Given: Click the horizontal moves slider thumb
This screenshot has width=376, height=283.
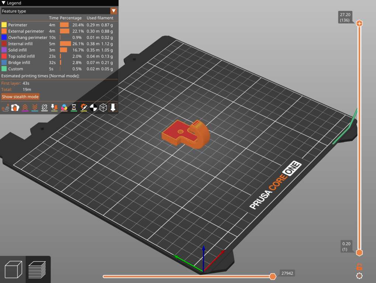Looking at the screenshot, I should pos(273,276).
